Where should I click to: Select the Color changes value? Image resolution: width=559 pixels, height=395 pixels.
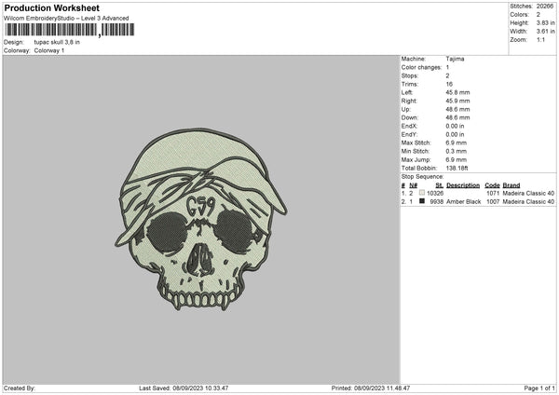point(447,67)
